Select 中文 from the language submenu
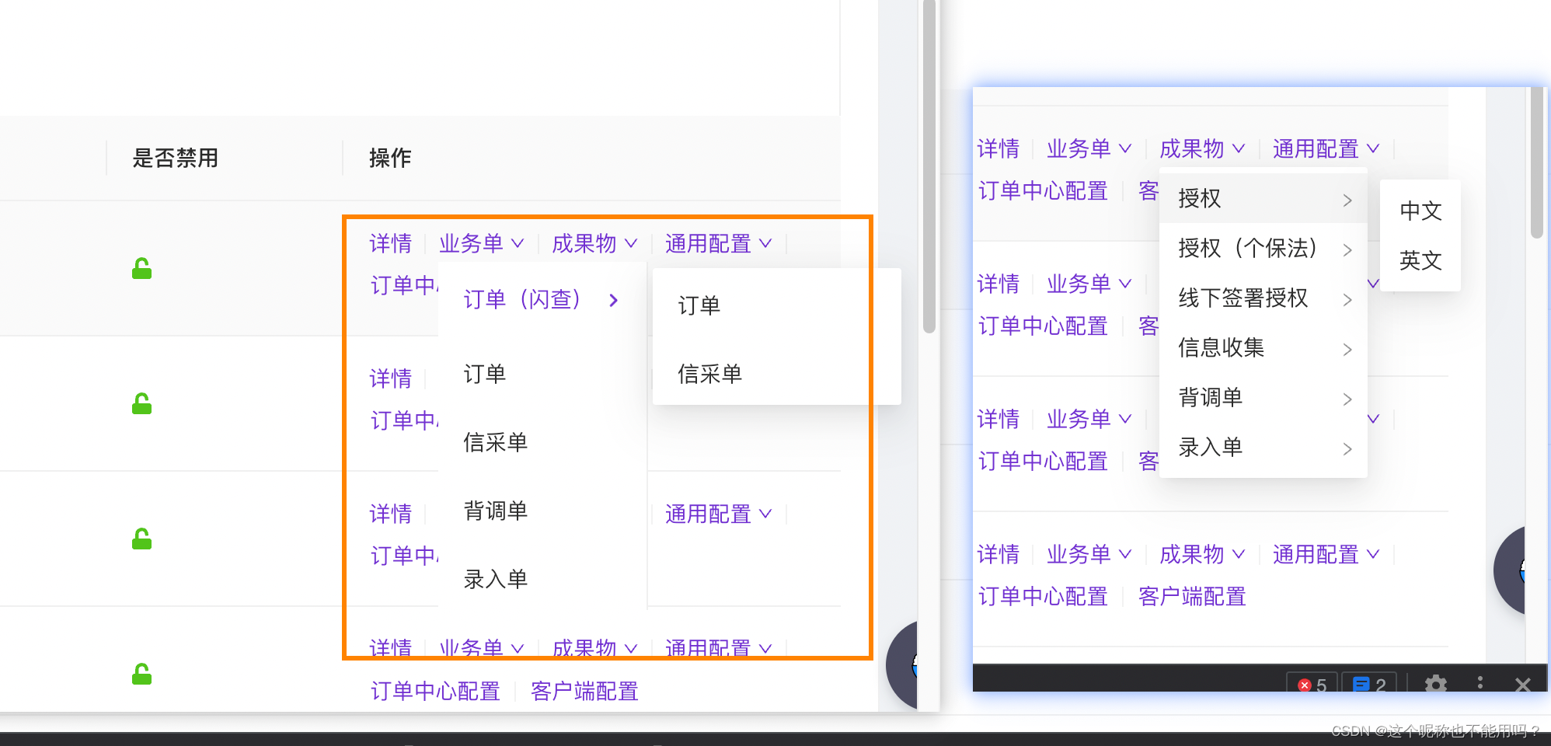 pyautogui.click(x=1420, y=210)
